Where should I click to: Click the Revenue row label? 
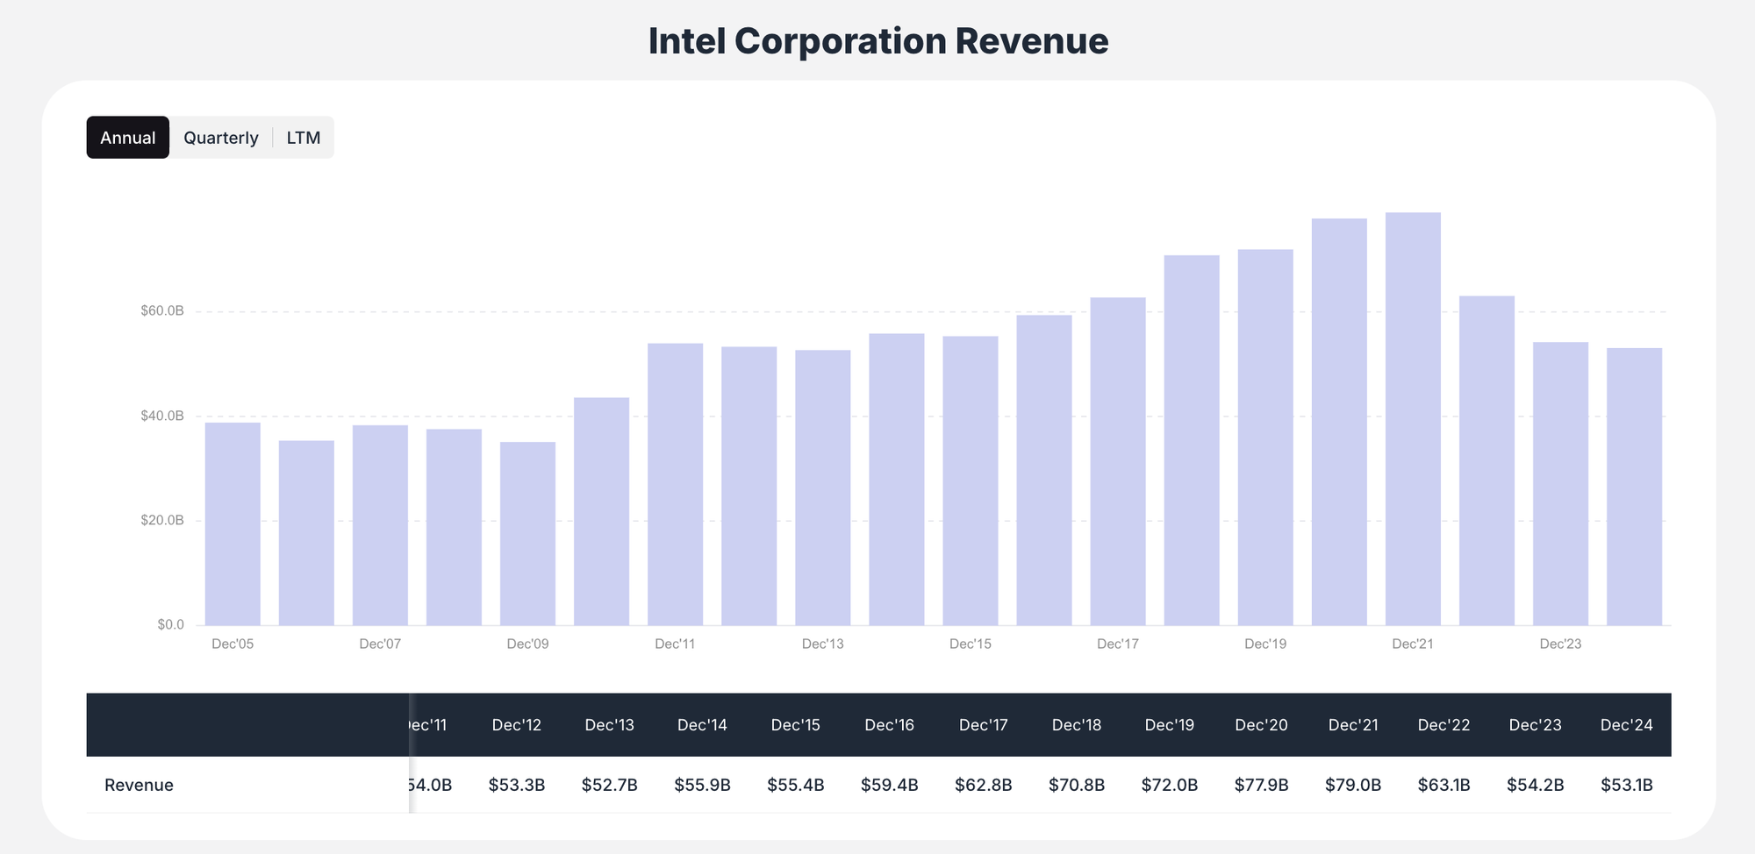coord(138,785)
